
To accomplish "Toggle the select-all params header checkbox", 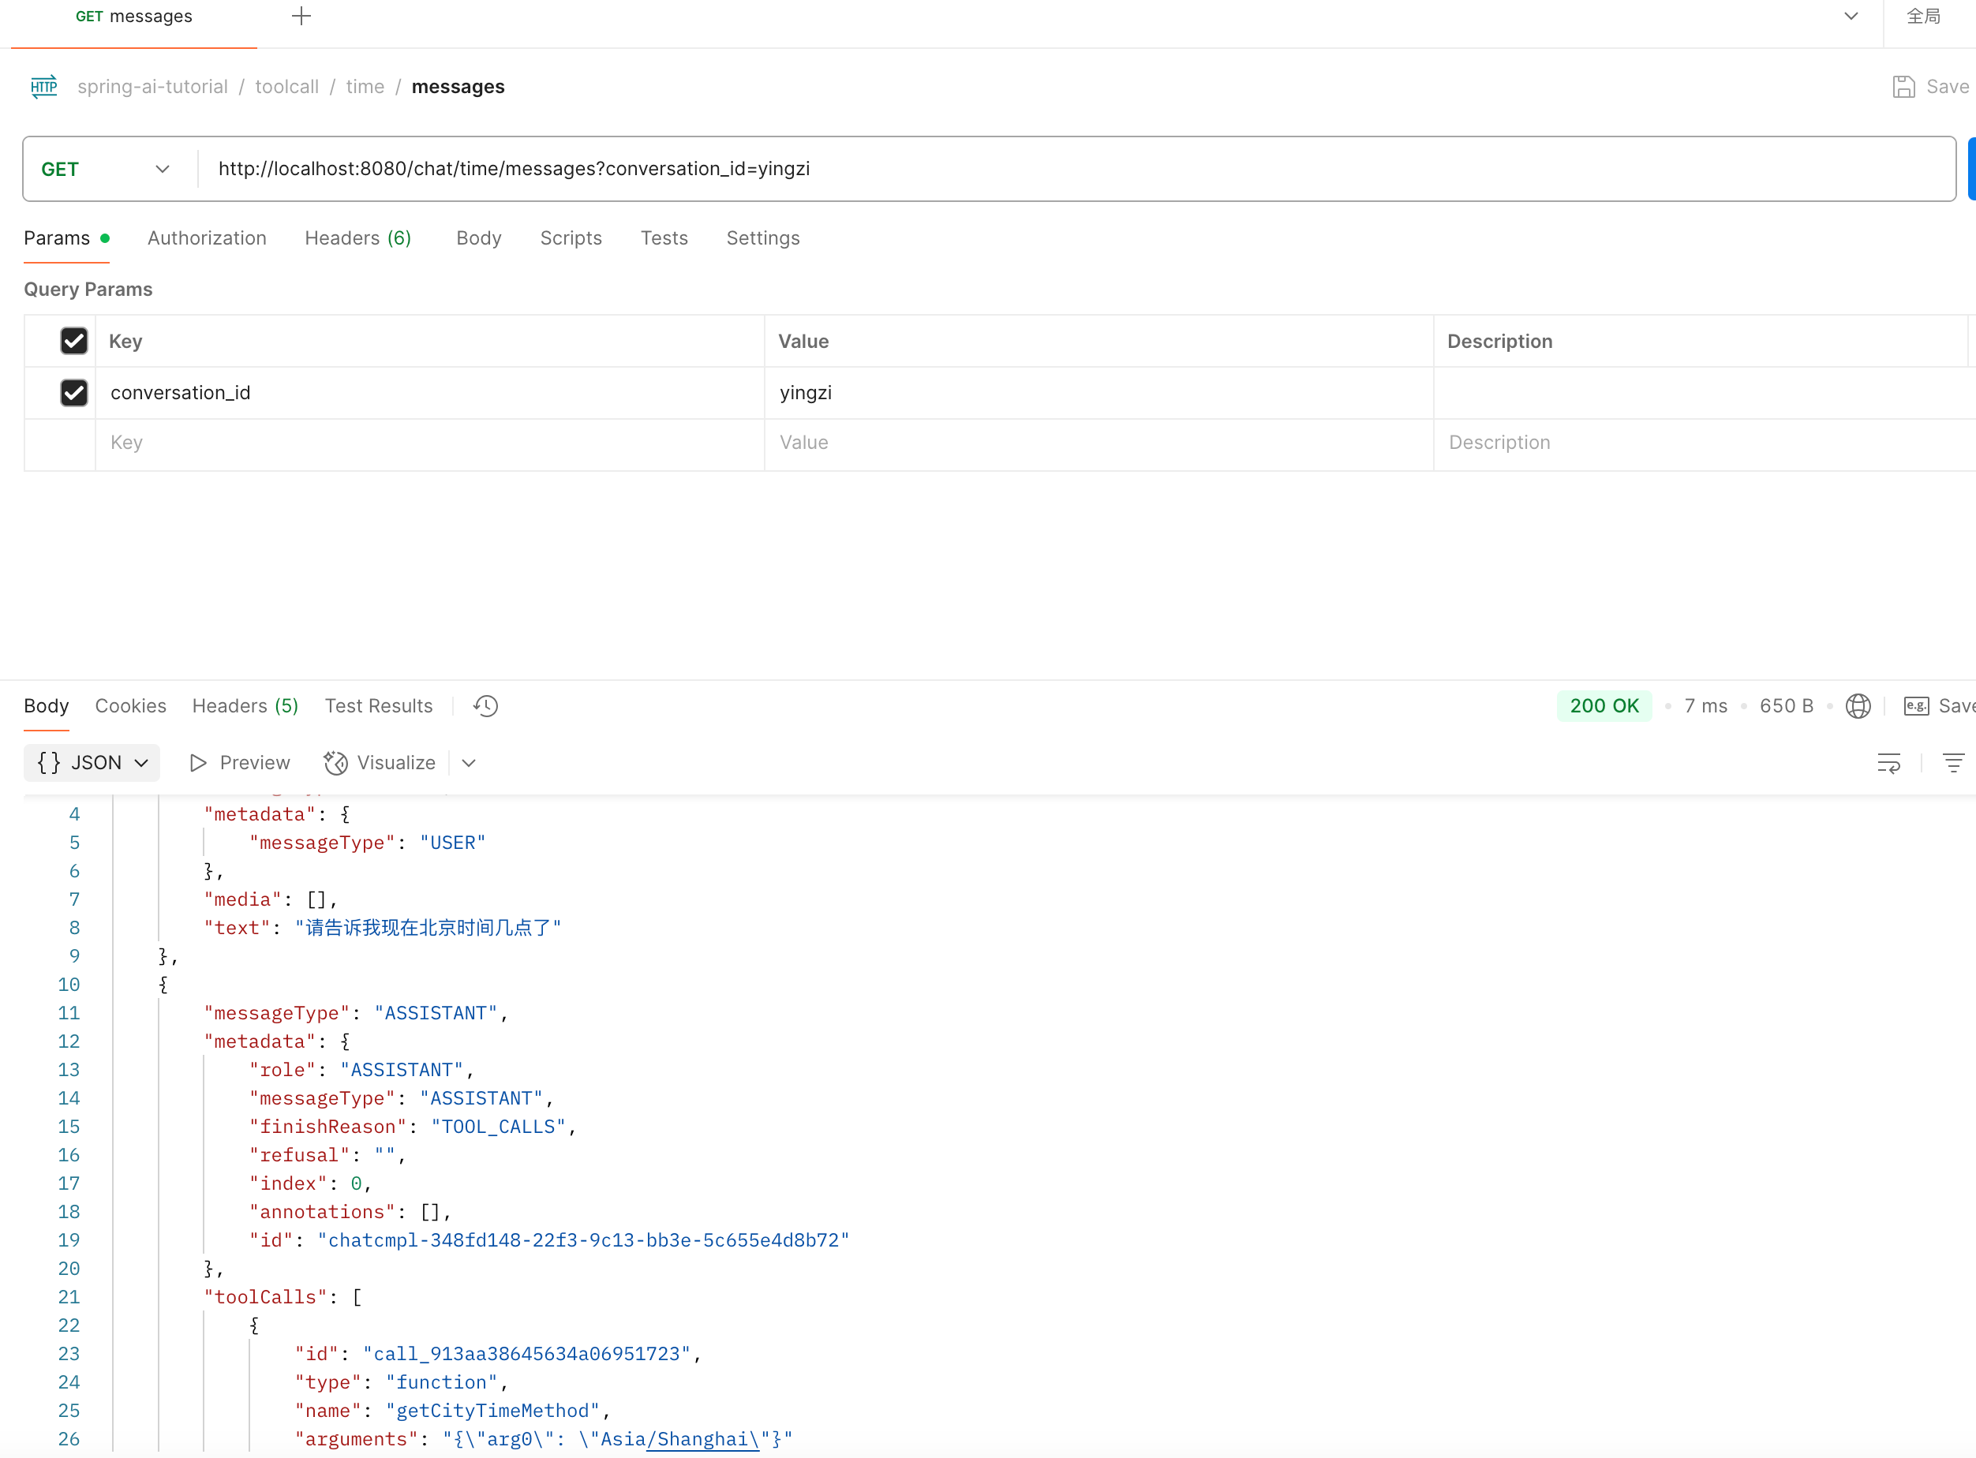I will [x=74, y=342].
